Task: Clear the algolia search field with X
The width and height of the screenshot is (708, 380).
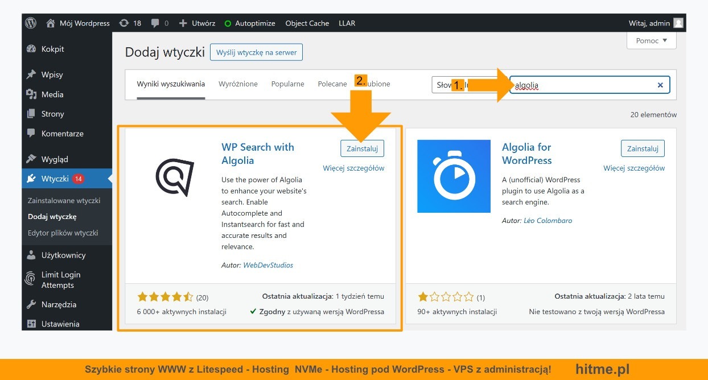Action: (x=660, y=85)
